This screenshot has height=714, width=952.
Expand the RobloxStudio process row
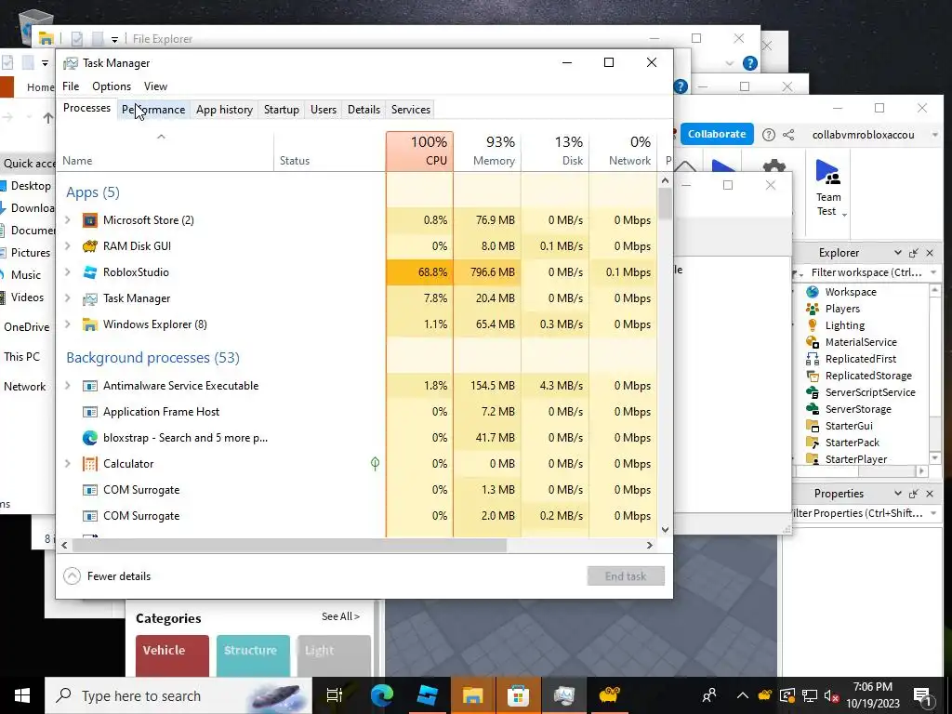click(x=68, y=272)
